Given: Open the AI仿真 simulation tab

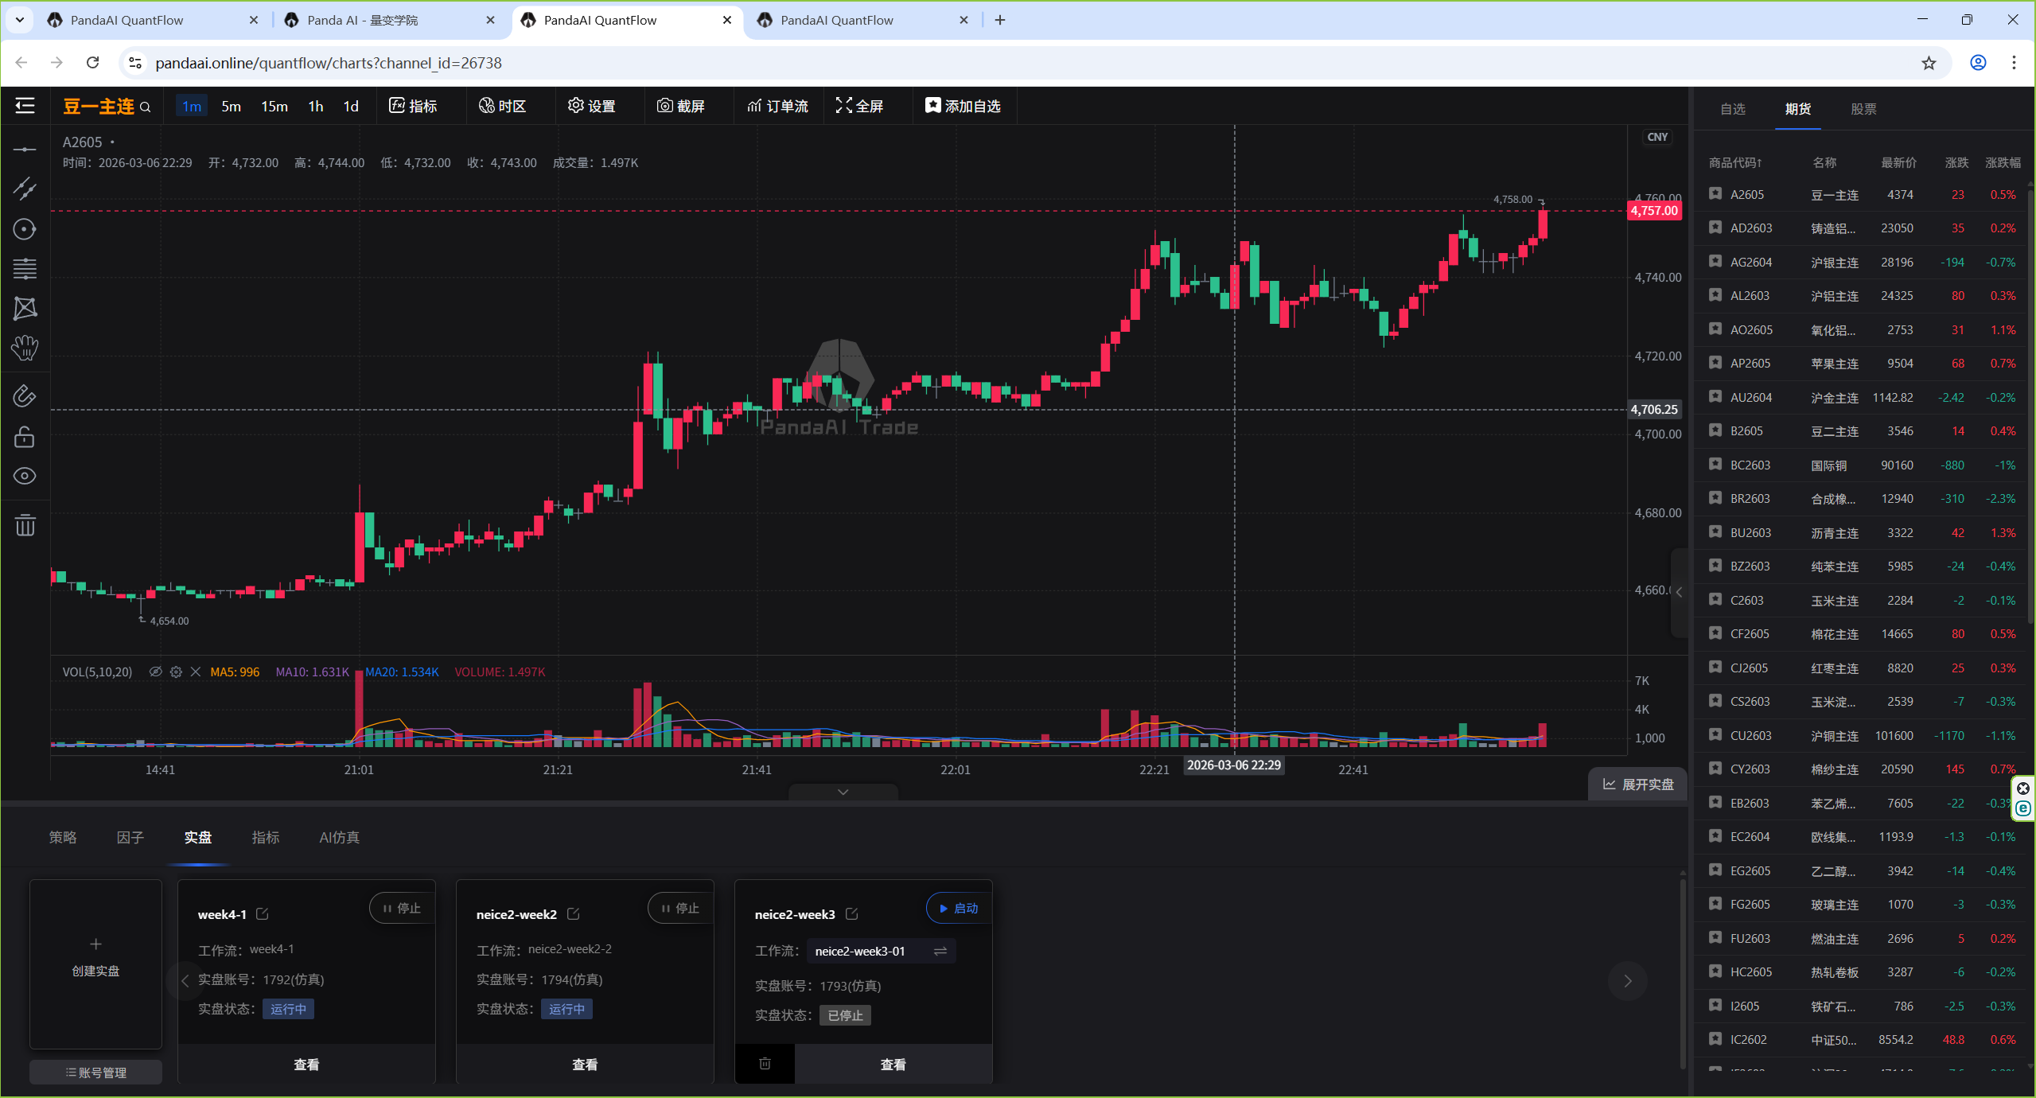Looking at the screenshot, I should [x=340, y=838].
